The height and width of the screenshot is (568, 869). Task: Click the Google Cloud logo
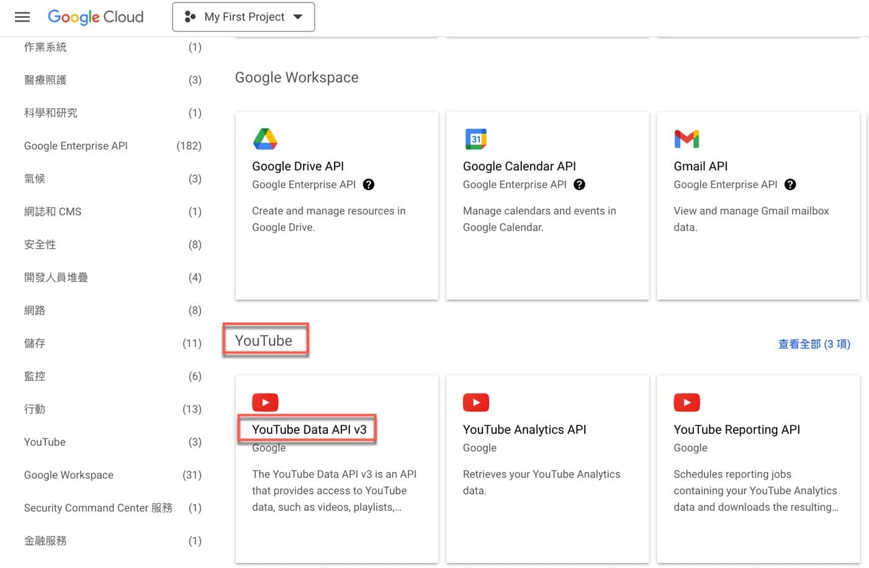[96, 17]
